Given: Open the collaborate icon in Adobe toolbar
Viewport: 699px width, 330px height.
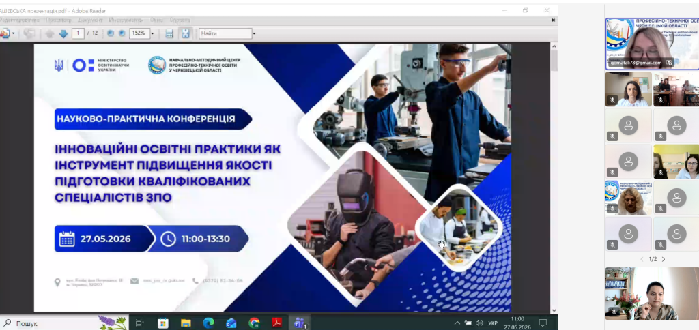Looking at the screenshot, I should point(5,33).
